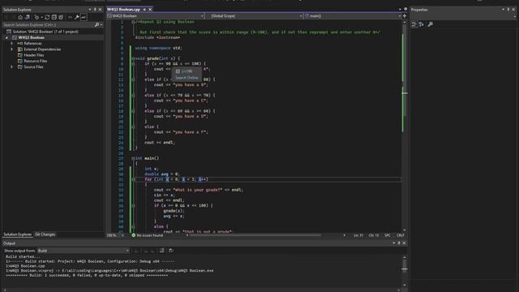The height and width of the screenshot is (292, 519).
Task: Click the CRLF line ending indicator
Action: pyautogui.click(x=400, y=235)
